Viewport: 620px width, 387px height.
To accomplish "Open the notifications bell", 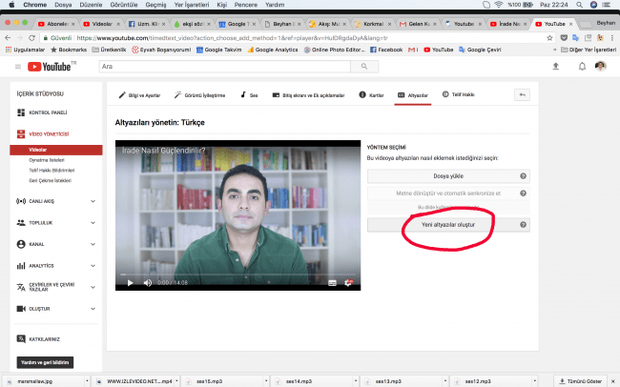I will click(x=582, y=67).
